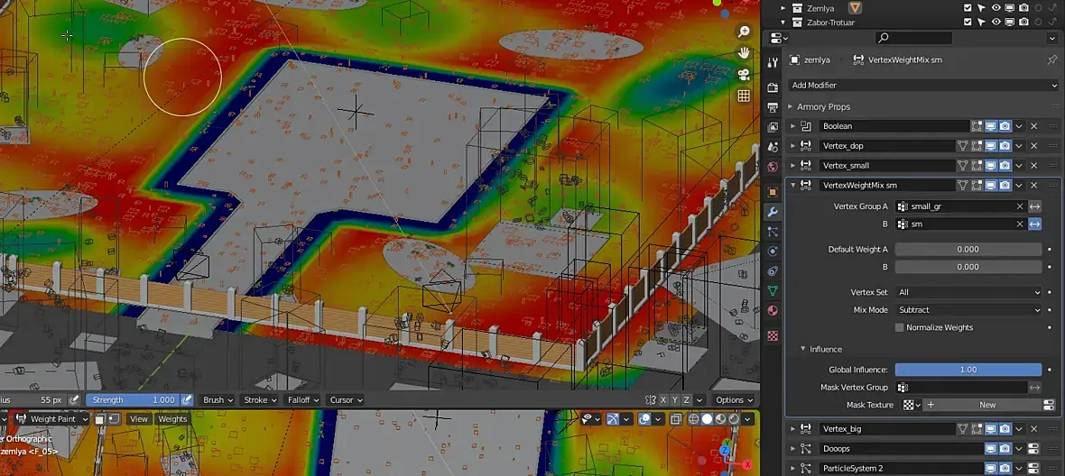This screenshot has width=1065, height=476.
Task: Expand the Boolean modifier panel
Action: pyautogui.click(x=792, y=126)
